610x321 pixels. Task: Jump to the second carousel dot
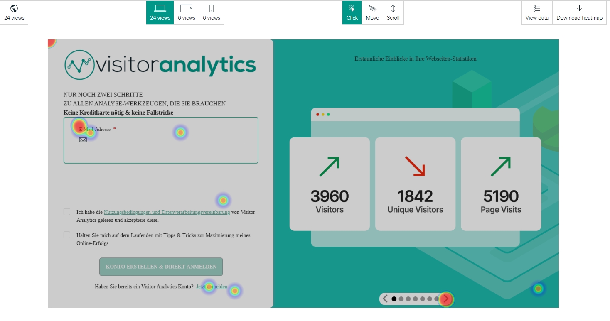pos(401,299)
